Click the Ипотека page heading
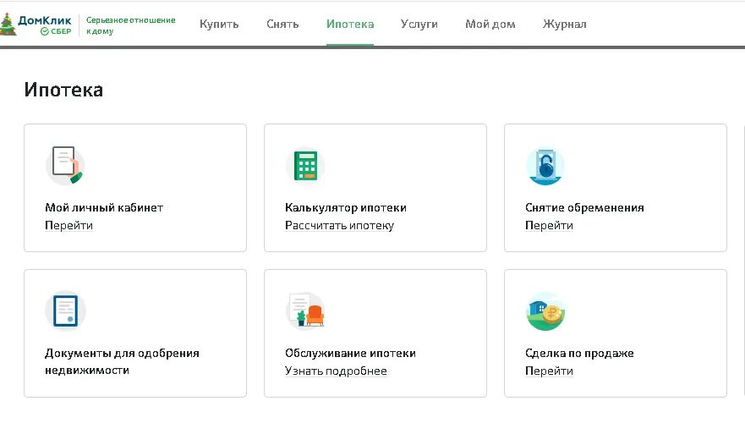The image size is (745, 423). pyautogui.click(x=63, y=90)
